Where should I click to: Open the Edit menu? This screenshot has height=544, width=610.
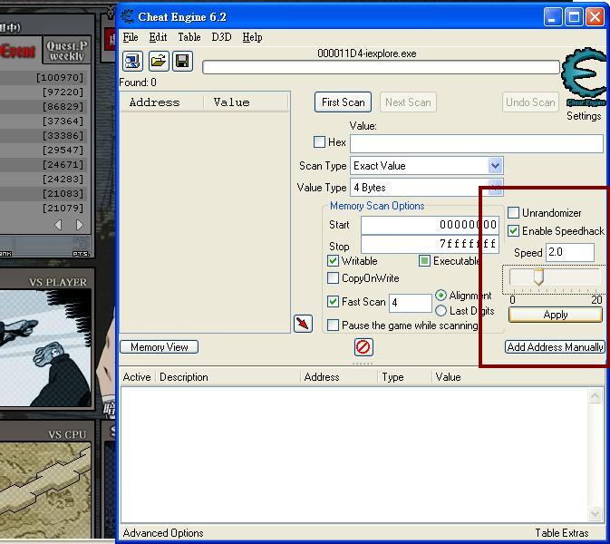(x=158, y=37)
